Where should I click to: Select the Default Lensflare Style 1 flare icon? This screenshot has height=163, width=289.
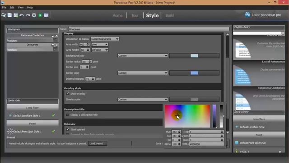(x=10, y=115)
